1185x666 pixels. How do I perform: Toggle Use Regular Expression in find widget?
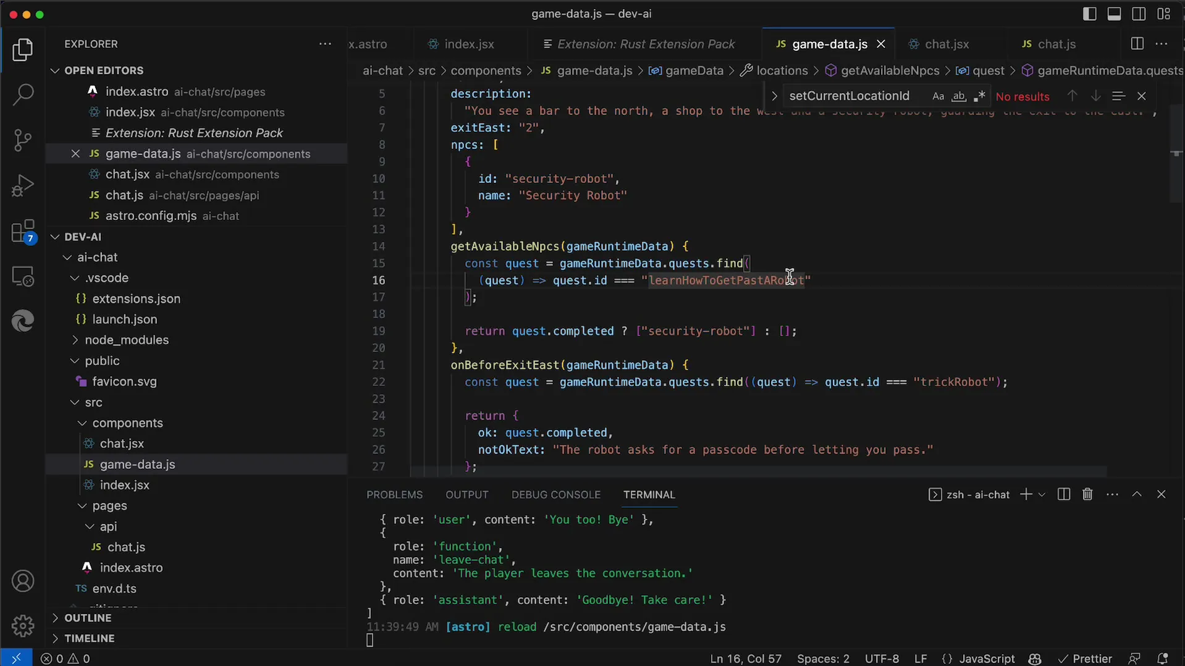click(x=979, y=96)
